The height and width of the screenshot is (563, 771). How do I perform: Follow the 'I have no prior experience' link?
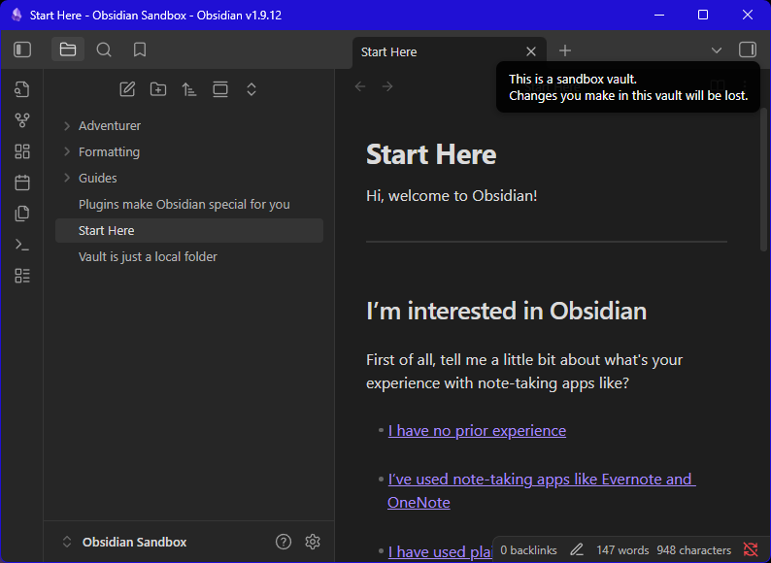pyautogui.click(x=477, y=430)
